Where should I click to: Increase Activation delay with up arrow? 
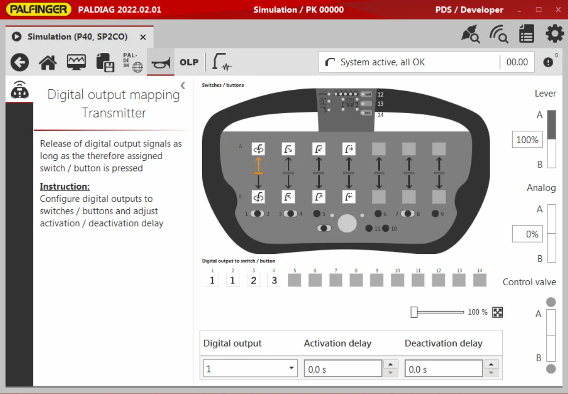point(390,364)
